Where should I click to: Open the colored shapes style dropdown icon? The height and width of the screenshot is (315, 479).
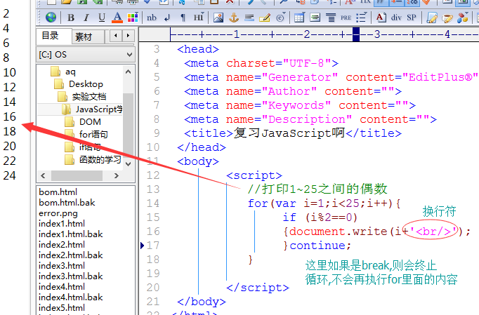[463, 18]
